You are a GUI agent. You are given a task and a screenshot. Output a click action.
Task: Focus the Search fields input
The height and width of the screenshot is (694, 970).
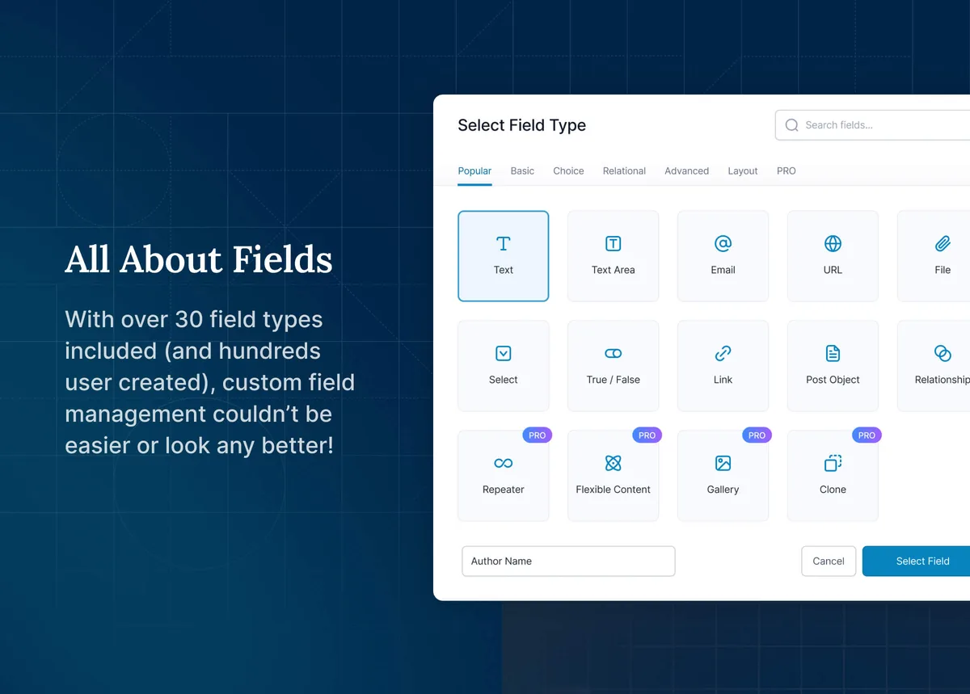[873, 125]
